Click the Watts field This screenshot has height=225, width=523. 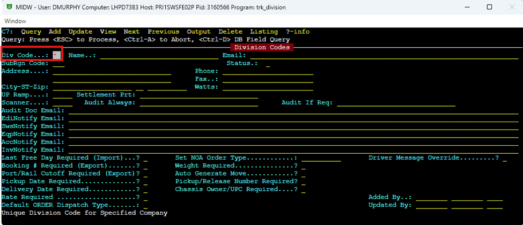click(268, 87)
